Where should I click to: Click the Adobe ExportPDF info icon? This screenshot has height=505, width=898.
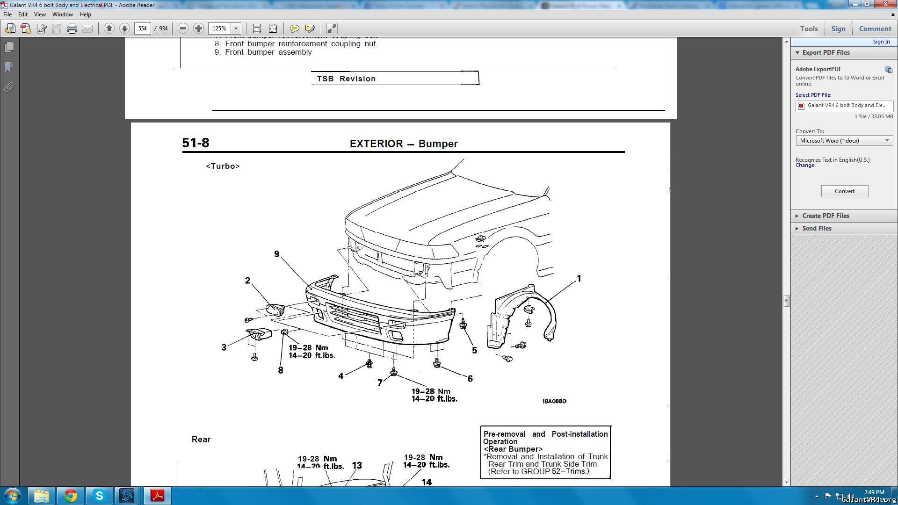coord(888,69)
